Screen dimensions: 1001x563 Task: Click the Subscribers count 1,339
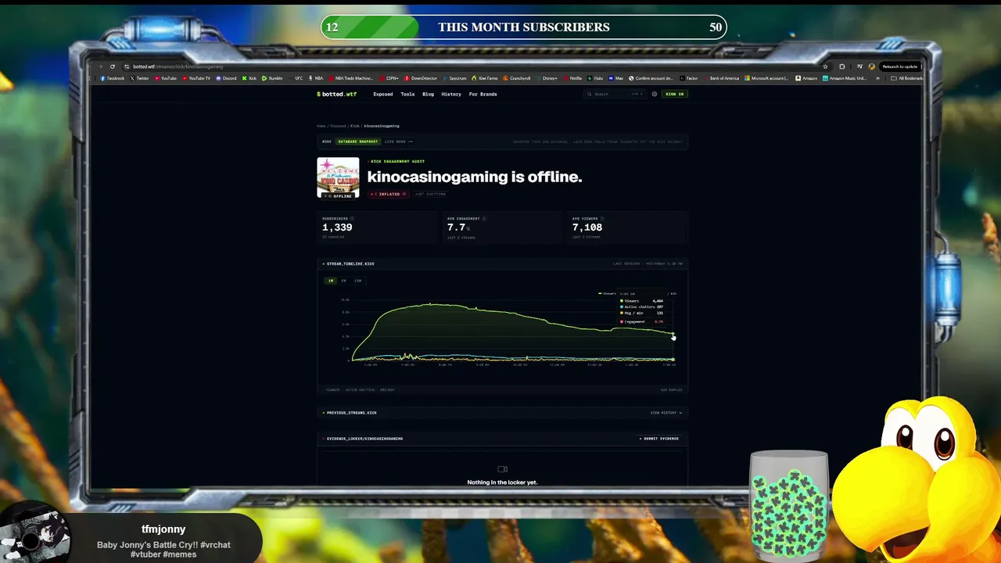(337, 228)
